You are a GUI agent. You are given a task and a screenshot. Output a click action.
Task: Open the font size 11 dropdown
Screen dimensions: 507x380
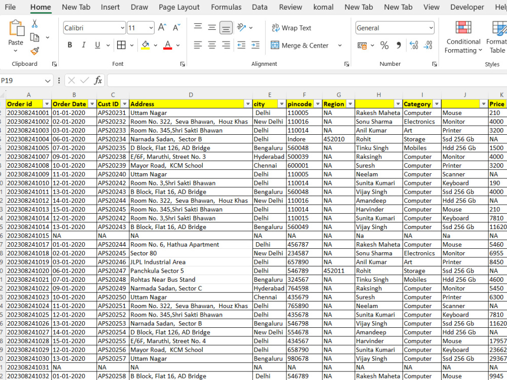[x=151, y=28]
